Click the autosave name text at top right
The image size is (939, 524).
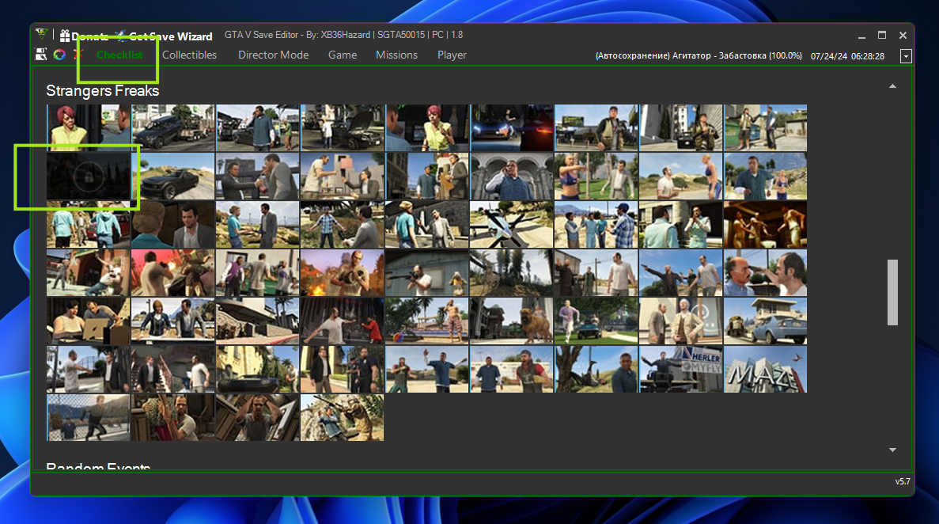699,55
